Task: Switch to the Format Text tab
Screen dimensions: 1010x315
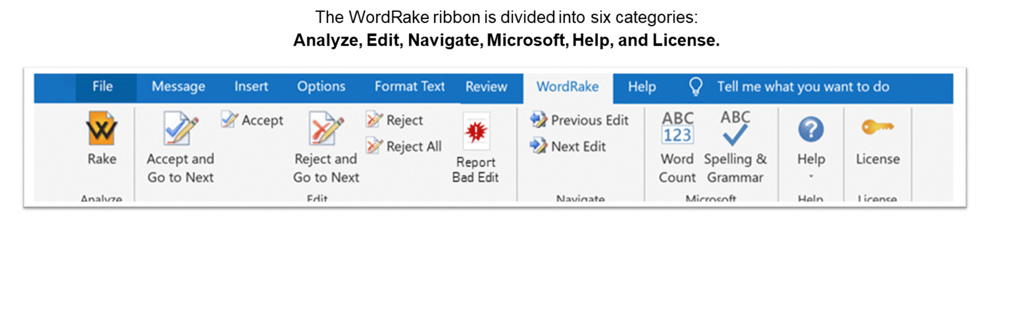Action: (x=410, y=87)
